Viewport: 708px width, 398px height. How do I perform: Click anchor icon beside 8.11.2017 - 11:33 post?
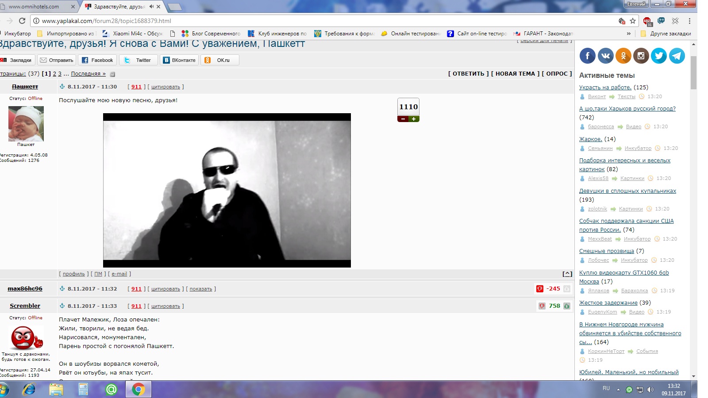pyautogui.click(x=62, y=306)
